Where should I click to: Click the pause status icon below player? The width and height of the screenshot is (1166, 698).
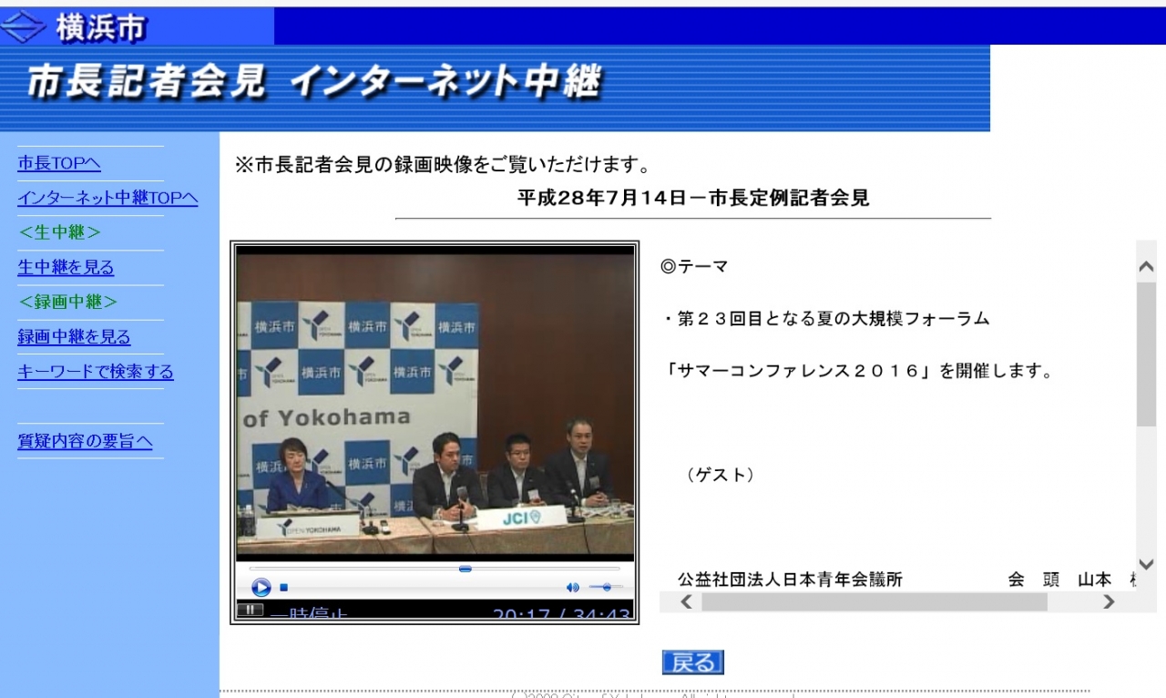(x=250, y=610)
